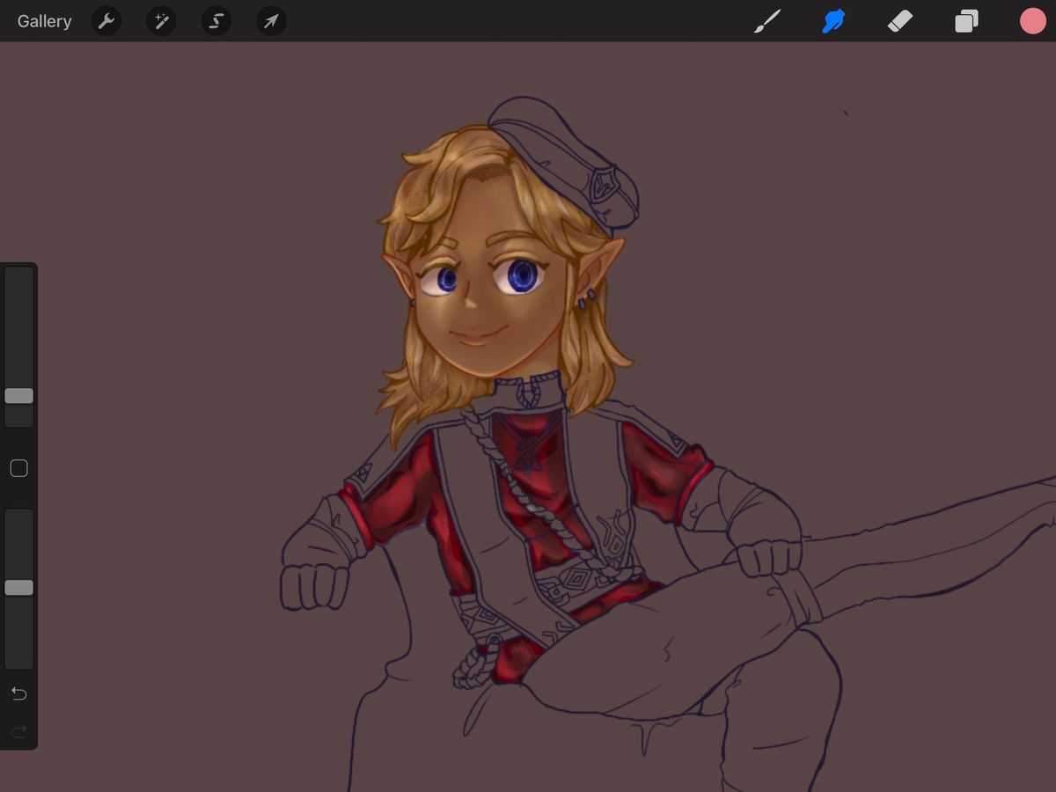Open the Layers panel
This screenshot has height=792, width=1056.
(966, 21)
